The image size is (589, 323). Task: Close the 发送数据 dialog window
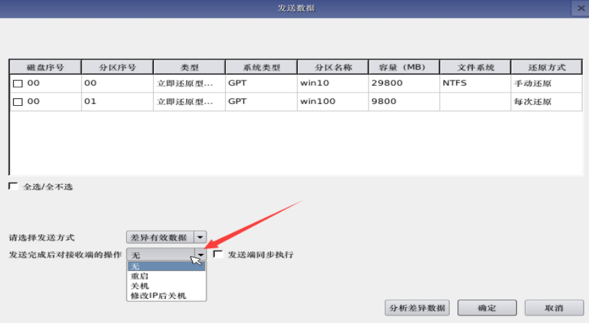click(x=580, y=8)
